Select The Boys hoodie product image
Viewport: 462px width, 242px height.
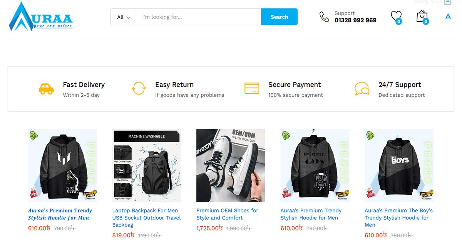point(399,166)
